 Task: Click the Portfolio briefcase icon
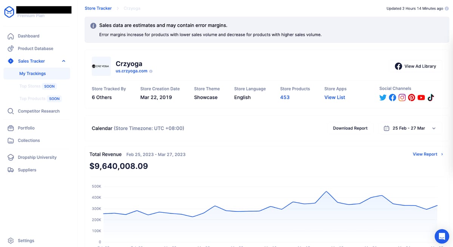[x=11, y=128]
